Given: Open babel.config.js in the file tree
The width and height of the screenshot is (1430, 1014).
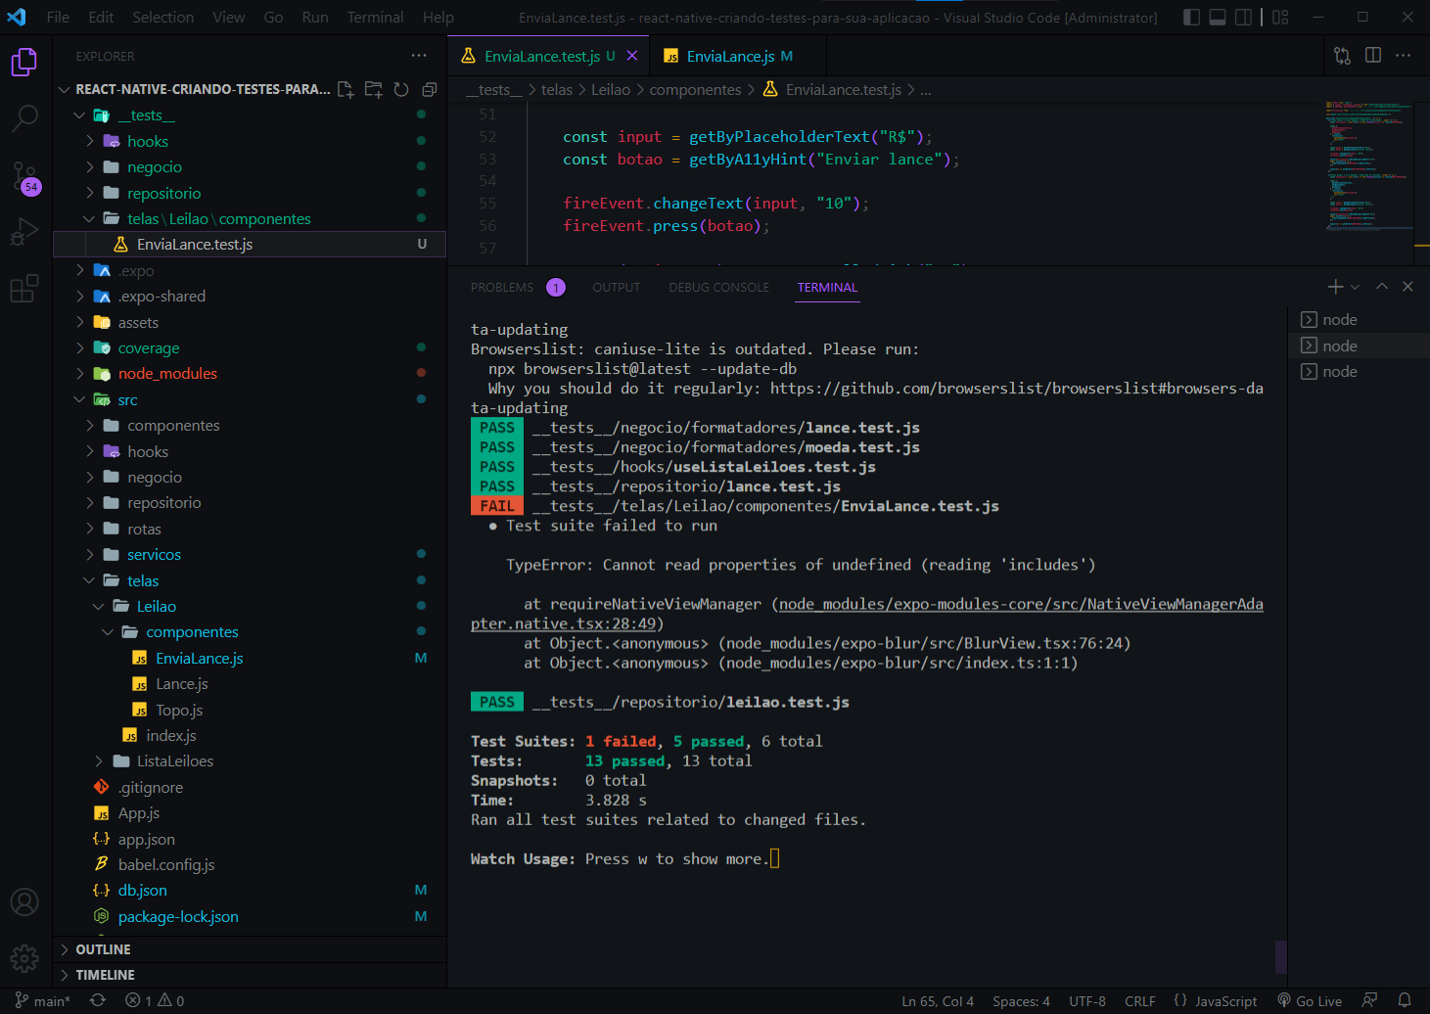Looking at the screenshot, I should point(250,864).
